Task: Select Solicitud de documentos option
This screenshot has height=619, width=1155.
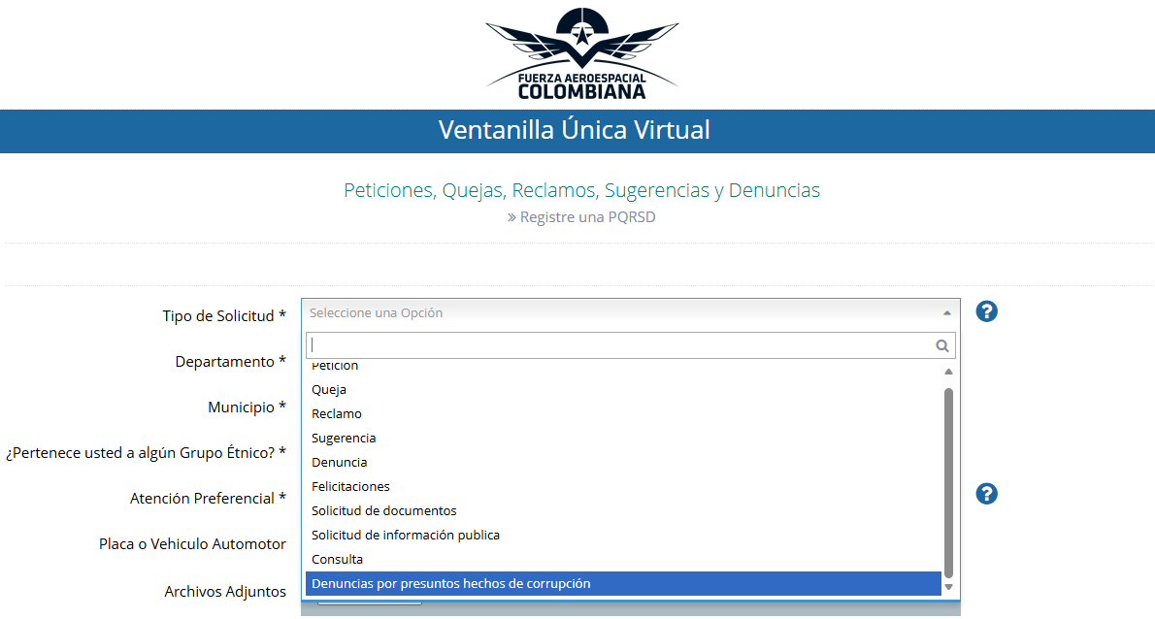Action: click(x=383, y=510)
